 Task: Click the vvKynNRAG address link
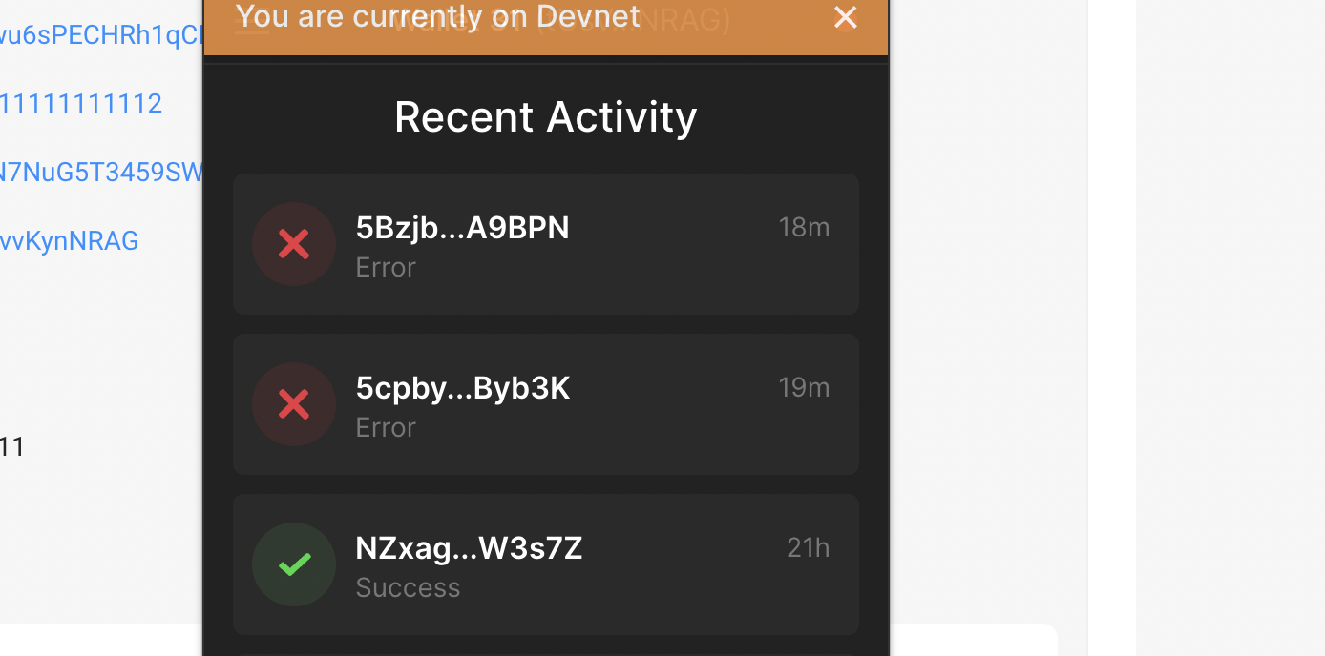[69, 240]
